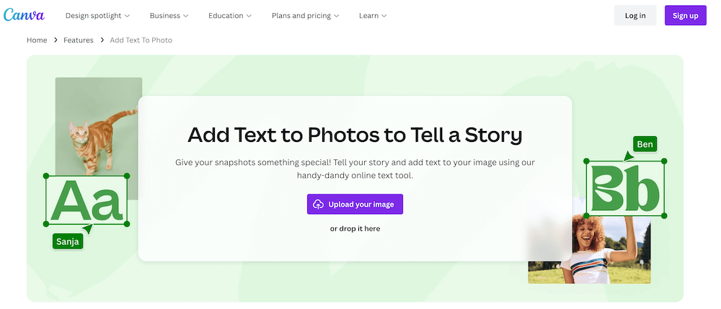Screen dimensions: 721x309
Task: Open the Business dropdown menu
Action: point(169,16)
